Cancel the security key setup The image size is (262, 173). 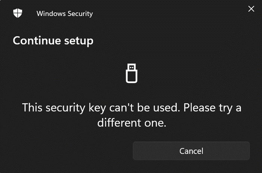[x=191, y=151]
